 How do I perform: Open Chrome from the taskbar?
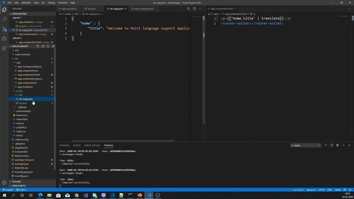coord(76,195)
